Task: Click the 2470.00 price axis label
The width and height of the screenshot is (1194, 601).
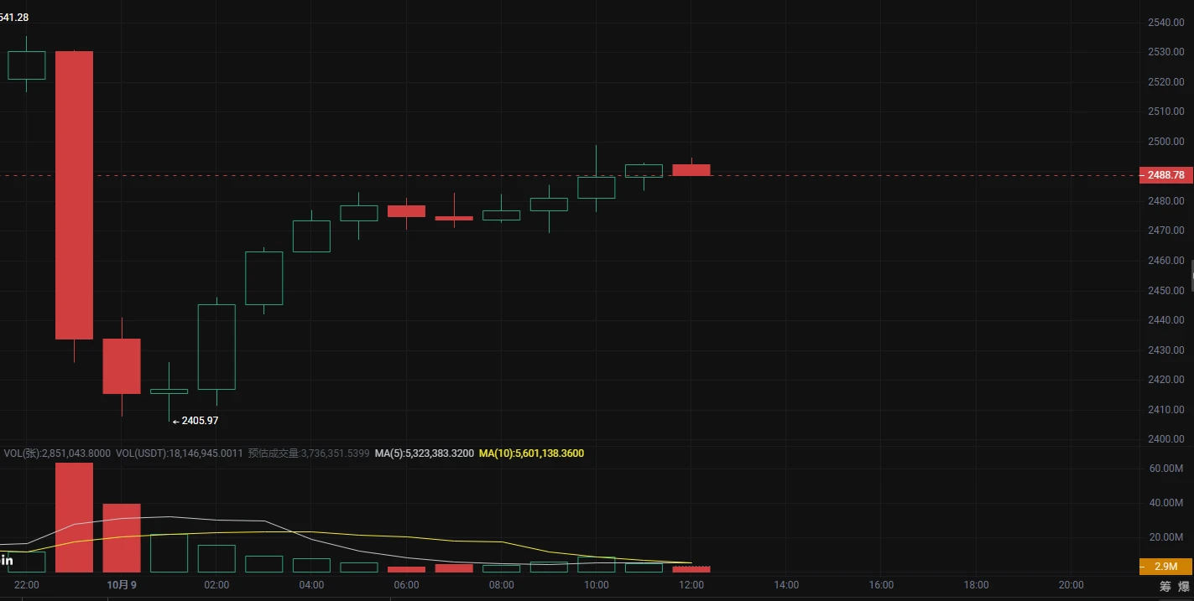Action: (1166, 231)
